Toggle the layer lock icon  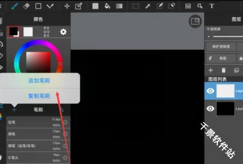(241, 58)
